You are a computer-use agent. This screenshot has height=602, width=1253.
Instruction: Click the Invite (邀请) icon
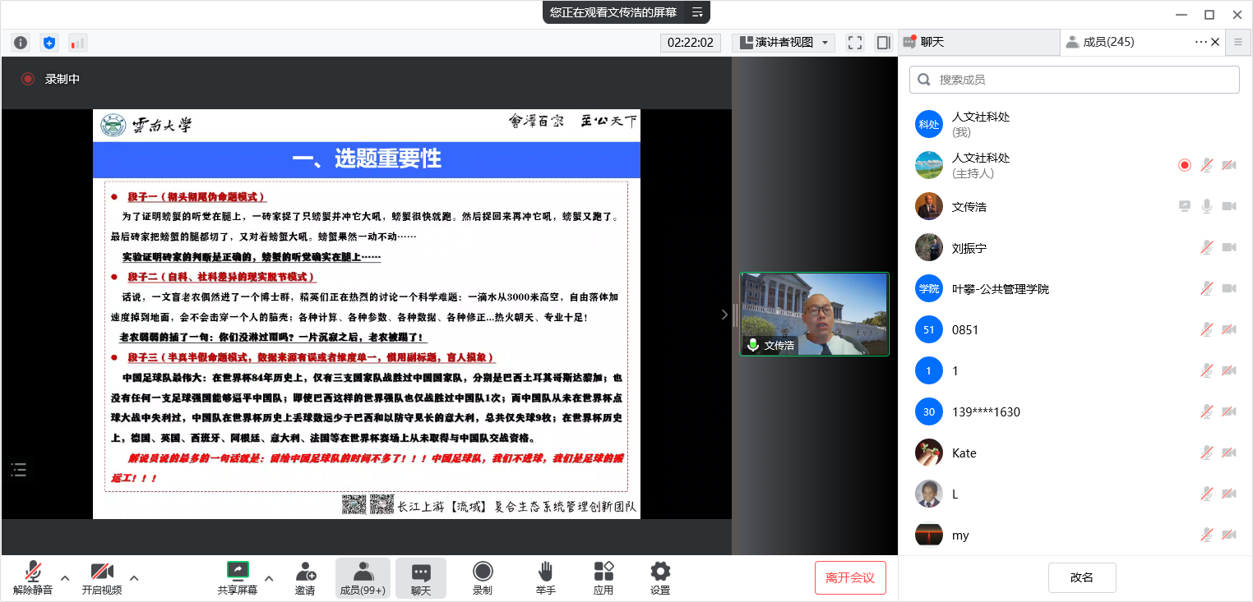(305, 578)
